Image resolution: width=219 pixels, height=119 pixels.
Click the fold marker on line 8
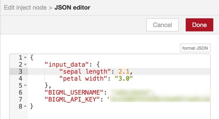point(25,107)
